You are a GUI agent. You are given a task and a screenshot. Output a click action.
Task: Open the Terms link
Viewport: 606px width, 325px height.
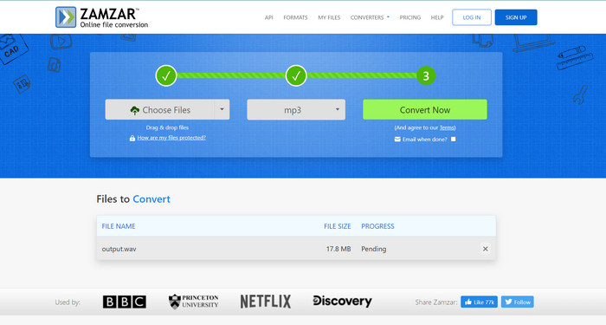448,127
